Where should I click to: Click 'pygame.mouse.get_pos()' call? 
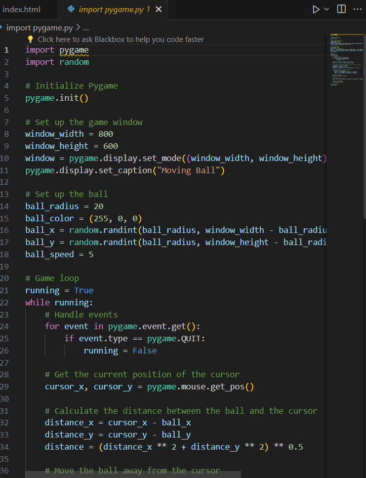(x=200, y=387)
